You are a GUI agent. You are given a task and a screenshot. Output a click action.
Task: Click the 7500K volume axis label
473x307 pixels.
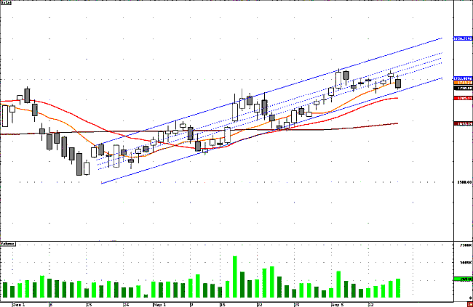464,247
